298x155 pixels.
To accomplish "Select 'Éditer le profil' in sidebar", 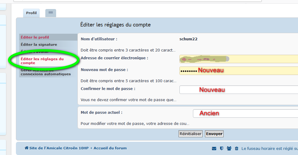I will coord(35,37).
